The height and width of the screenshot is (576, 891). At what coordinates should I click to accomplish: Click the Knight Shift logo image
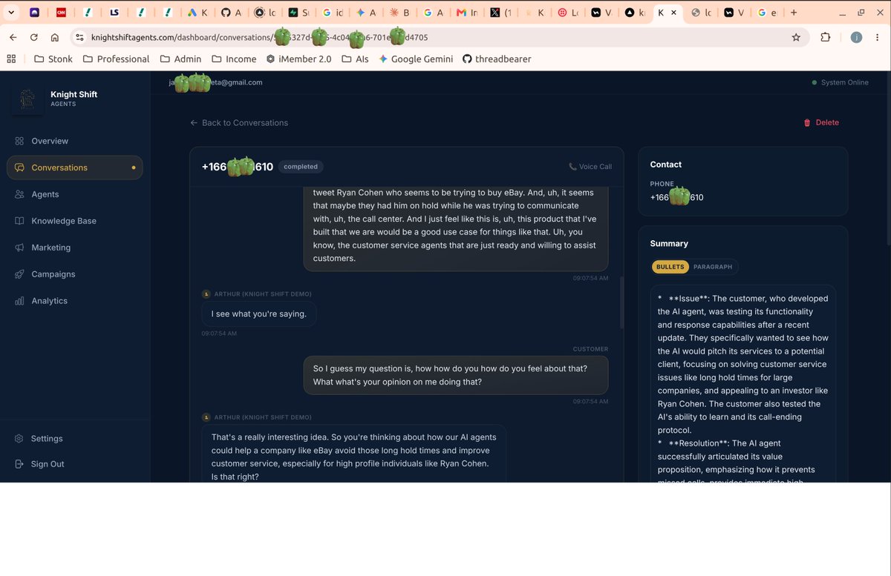click(27, 99)
